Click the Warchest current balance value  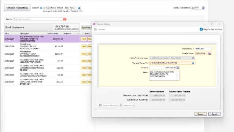click(157, 100)
